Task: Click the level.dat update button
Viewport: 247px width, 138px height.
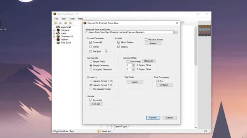Action: [96, 104]
